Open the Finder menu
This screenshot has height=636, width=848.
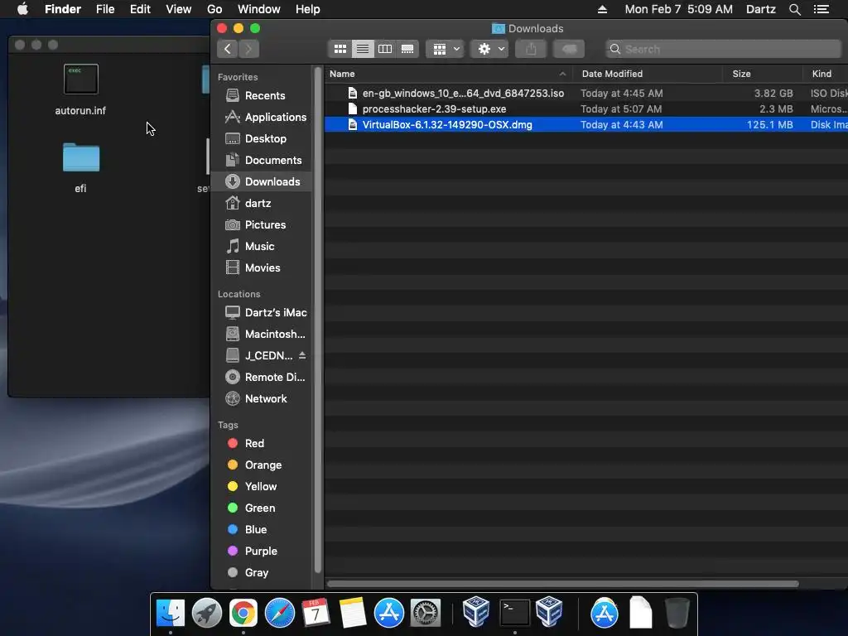(x=63, y=9)
